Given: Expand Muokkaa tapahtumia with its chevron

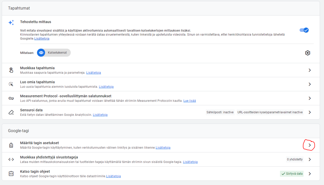Looking at the screenshot, I should 310,70.
